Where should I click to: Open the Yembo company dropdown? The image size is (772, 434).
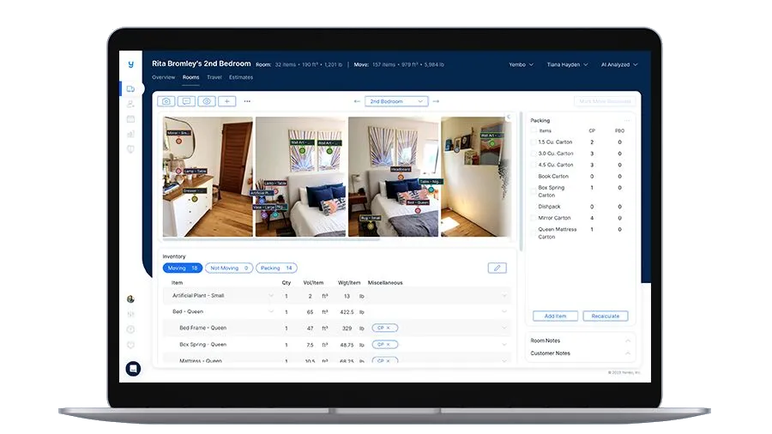tap(521, 64)
